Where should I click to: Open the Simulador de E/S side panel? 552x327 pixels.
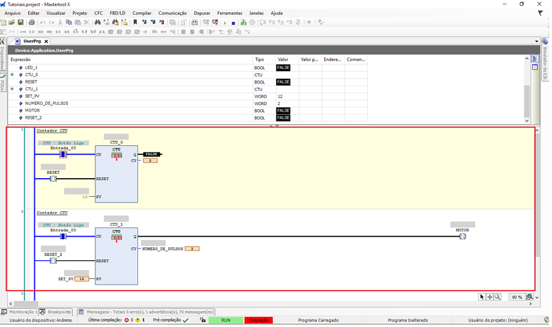pos(545,60)
